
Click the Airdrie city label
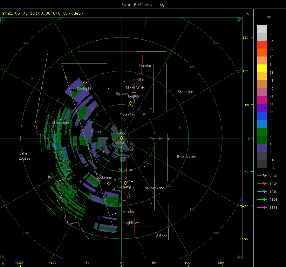click(x=125, y=170)
